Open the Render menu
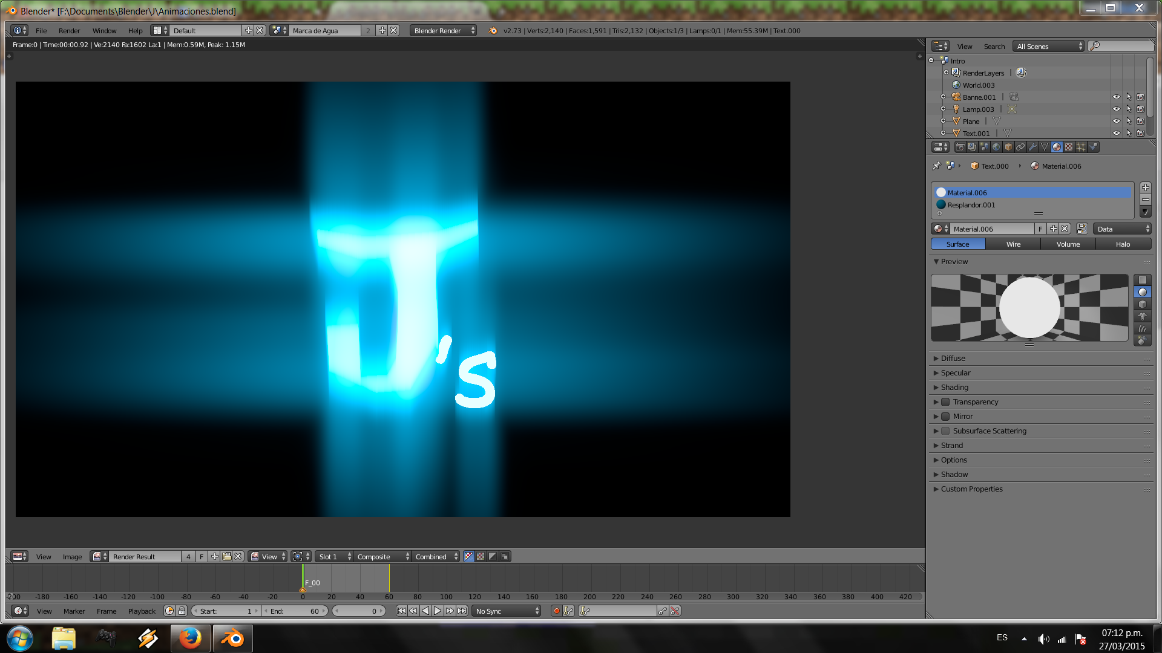Screen dimensions: 1162x653 pos(69,30)
